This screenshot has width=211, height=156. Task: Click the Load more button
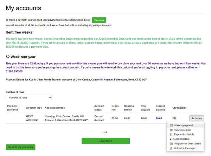(105, 141)
